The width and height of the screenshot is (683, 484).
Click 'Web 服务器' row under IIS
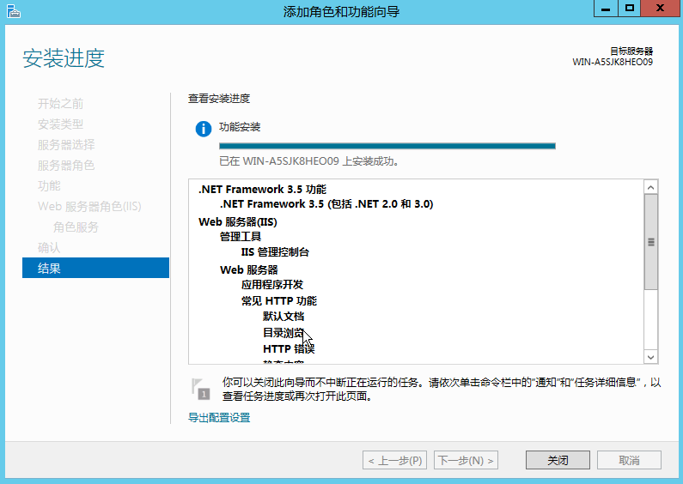(x=249, y=269)
